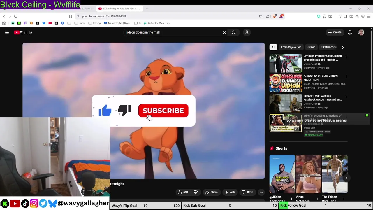Search with your voice microphone
The image size is (373, 210).
pyautogui.click(x=247, y=32)
